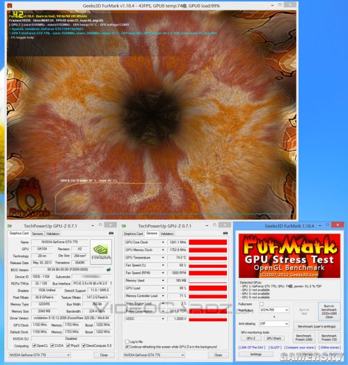The image size is (348, 365).
Task: Click the screenshot camera icon in the Graphics Card GPU-Z window
Action: (x=111, y=233)
